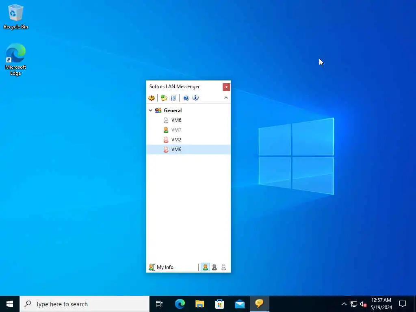416x312 pixels.
Task: Open Task View from the taskbar
Action: point(159,304)
